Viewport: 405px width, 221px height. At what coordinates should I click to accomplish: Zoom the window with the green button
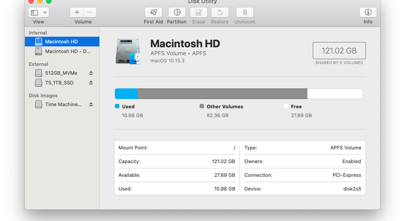(48, 1)
